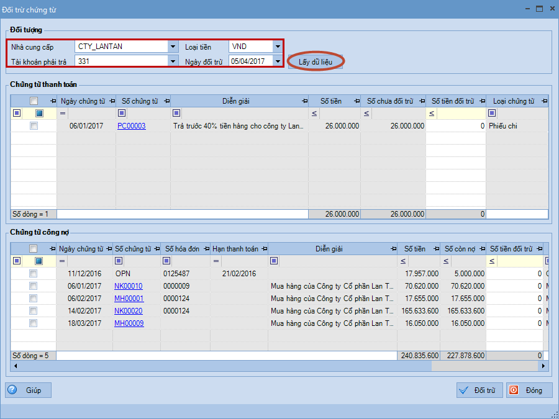Viewport: 559px width, 419px height.
Task: Click the debt grid horizontal scrollbar right arrow
Action: coord(545,366)
